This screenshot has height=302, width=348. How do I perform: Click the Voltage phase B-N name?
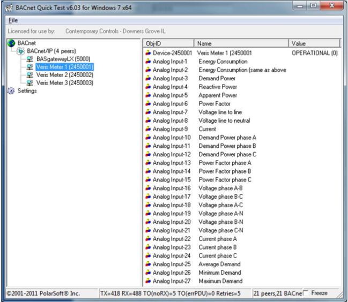pyautogui.click(x=221, y=222)
